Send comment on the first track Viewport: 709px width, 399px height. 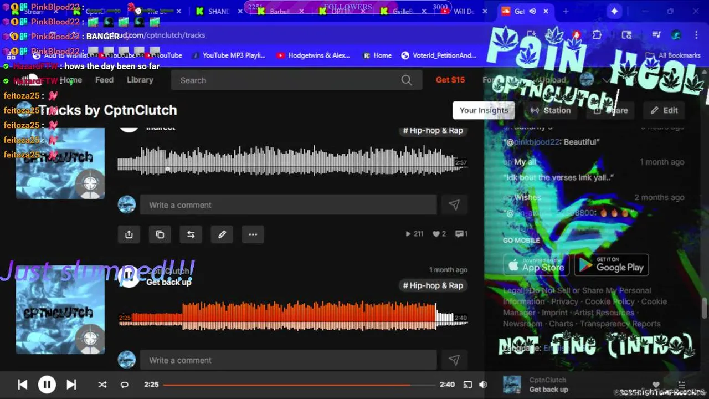pyautogui.click(x=454, y=205)
